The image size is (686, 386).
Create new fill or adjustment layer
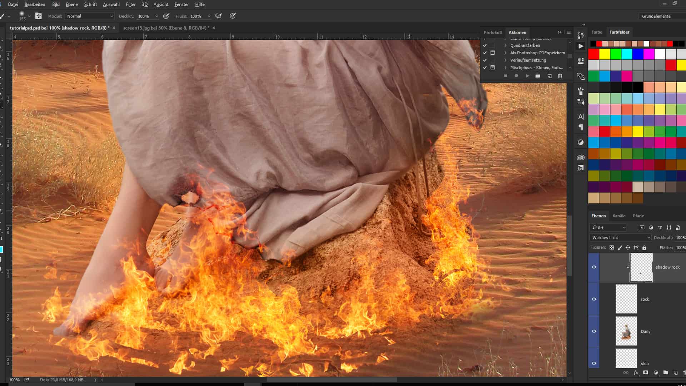(656, 372)
